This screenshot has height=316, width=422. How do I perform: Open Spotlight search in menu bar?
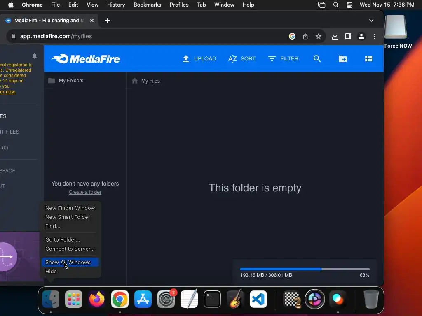point(335,5)
